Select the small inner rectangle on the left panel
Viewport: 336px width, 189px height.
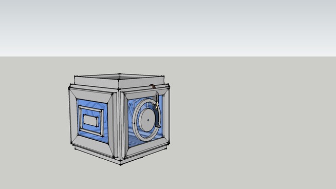click(x=91, y=121)
